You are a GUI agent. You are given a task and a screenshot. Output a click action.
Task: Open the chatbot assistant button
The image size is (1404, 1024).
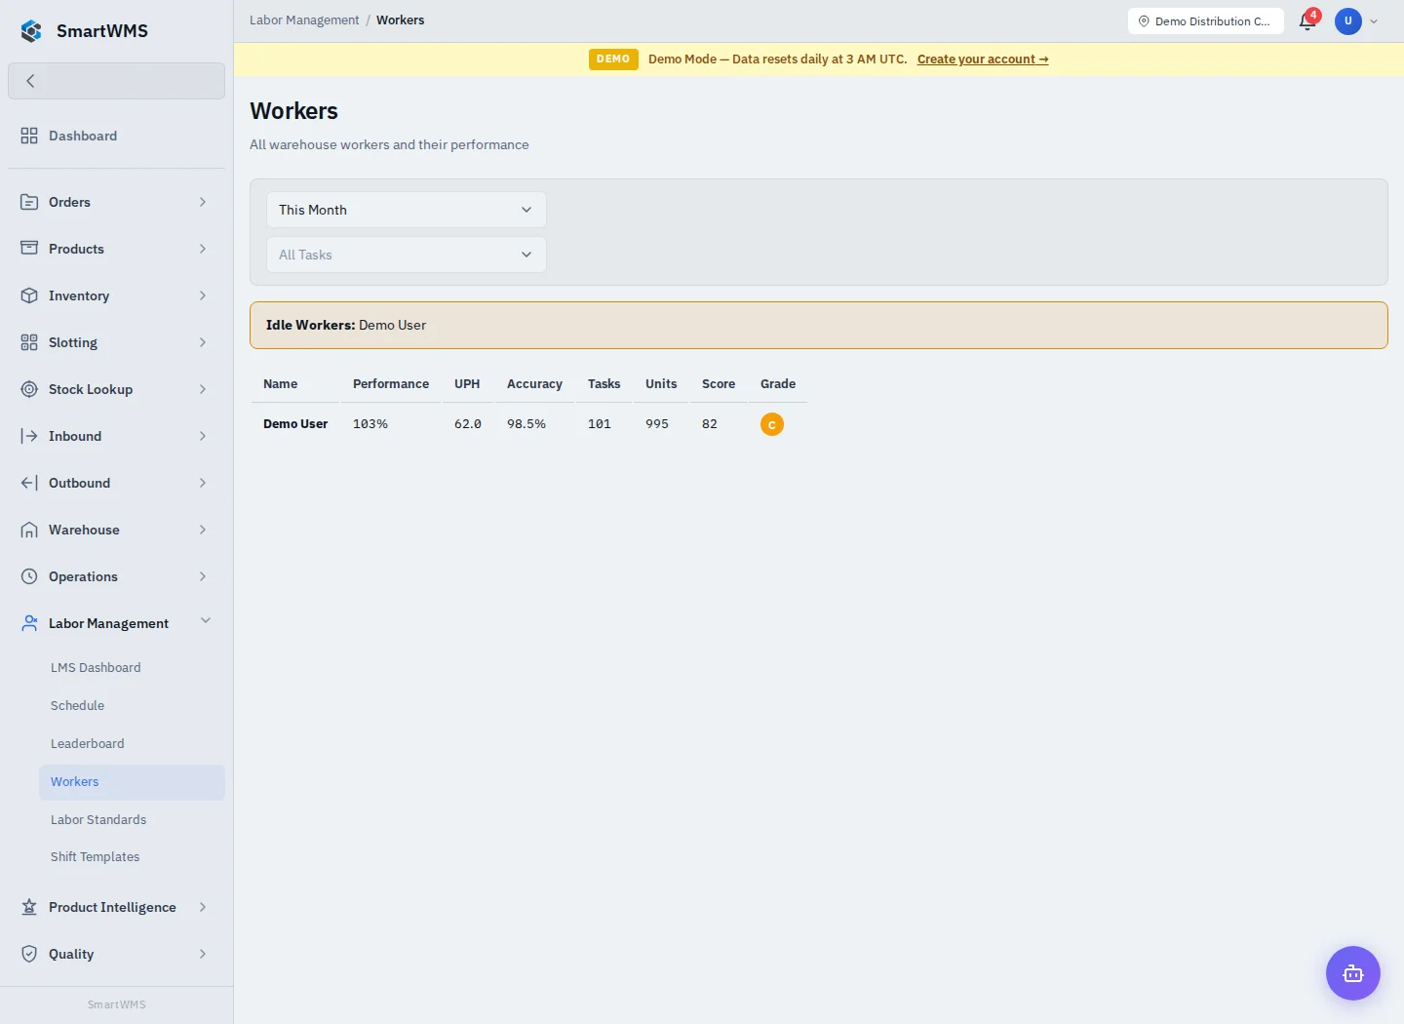point(1353,973)
